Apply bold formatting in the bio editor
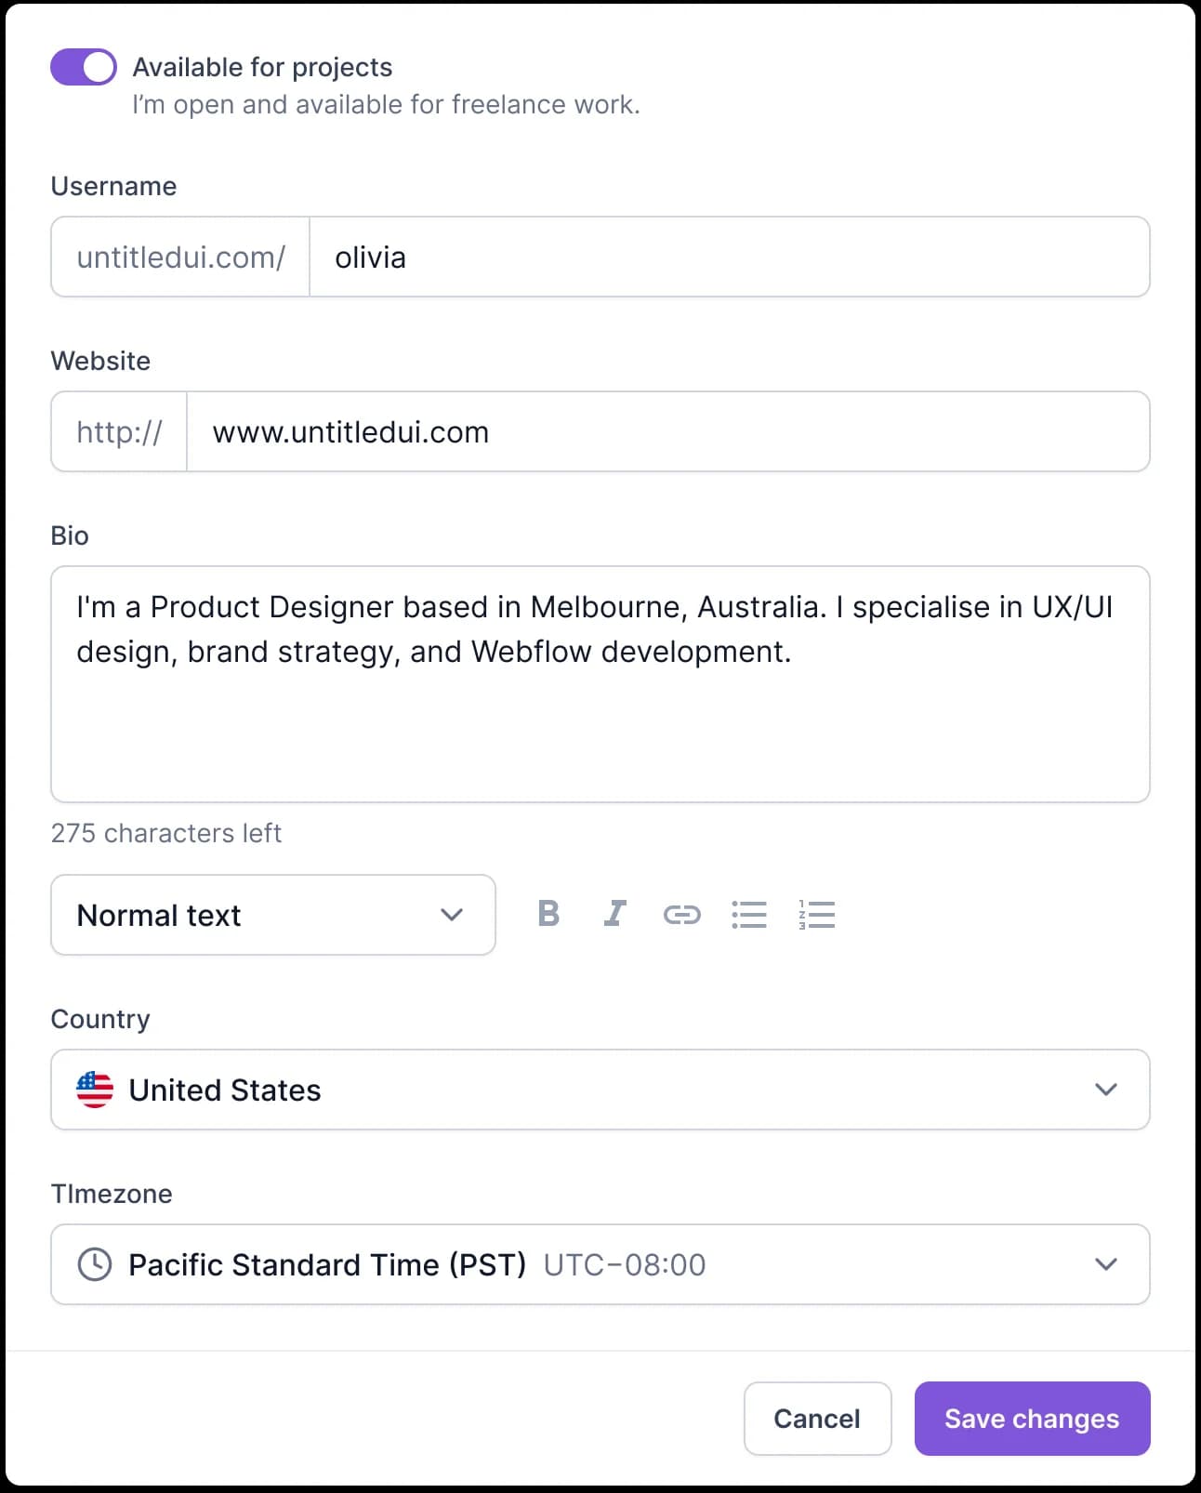 tap(548, 915)
